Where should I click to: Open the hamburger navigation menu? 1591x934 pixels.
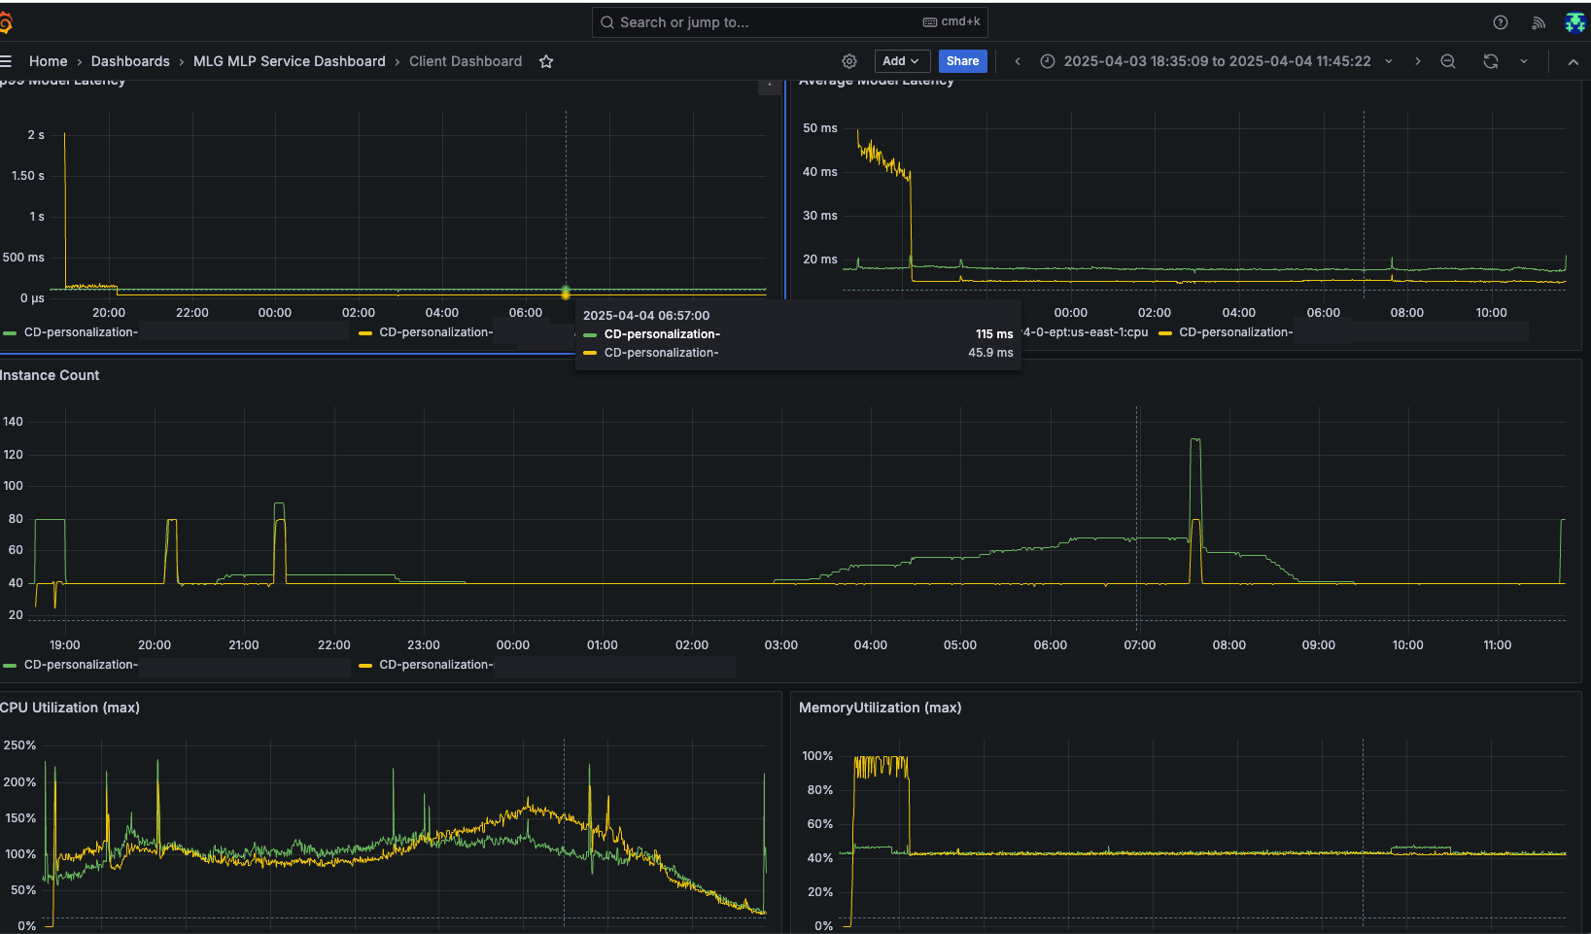coord(6,61)
